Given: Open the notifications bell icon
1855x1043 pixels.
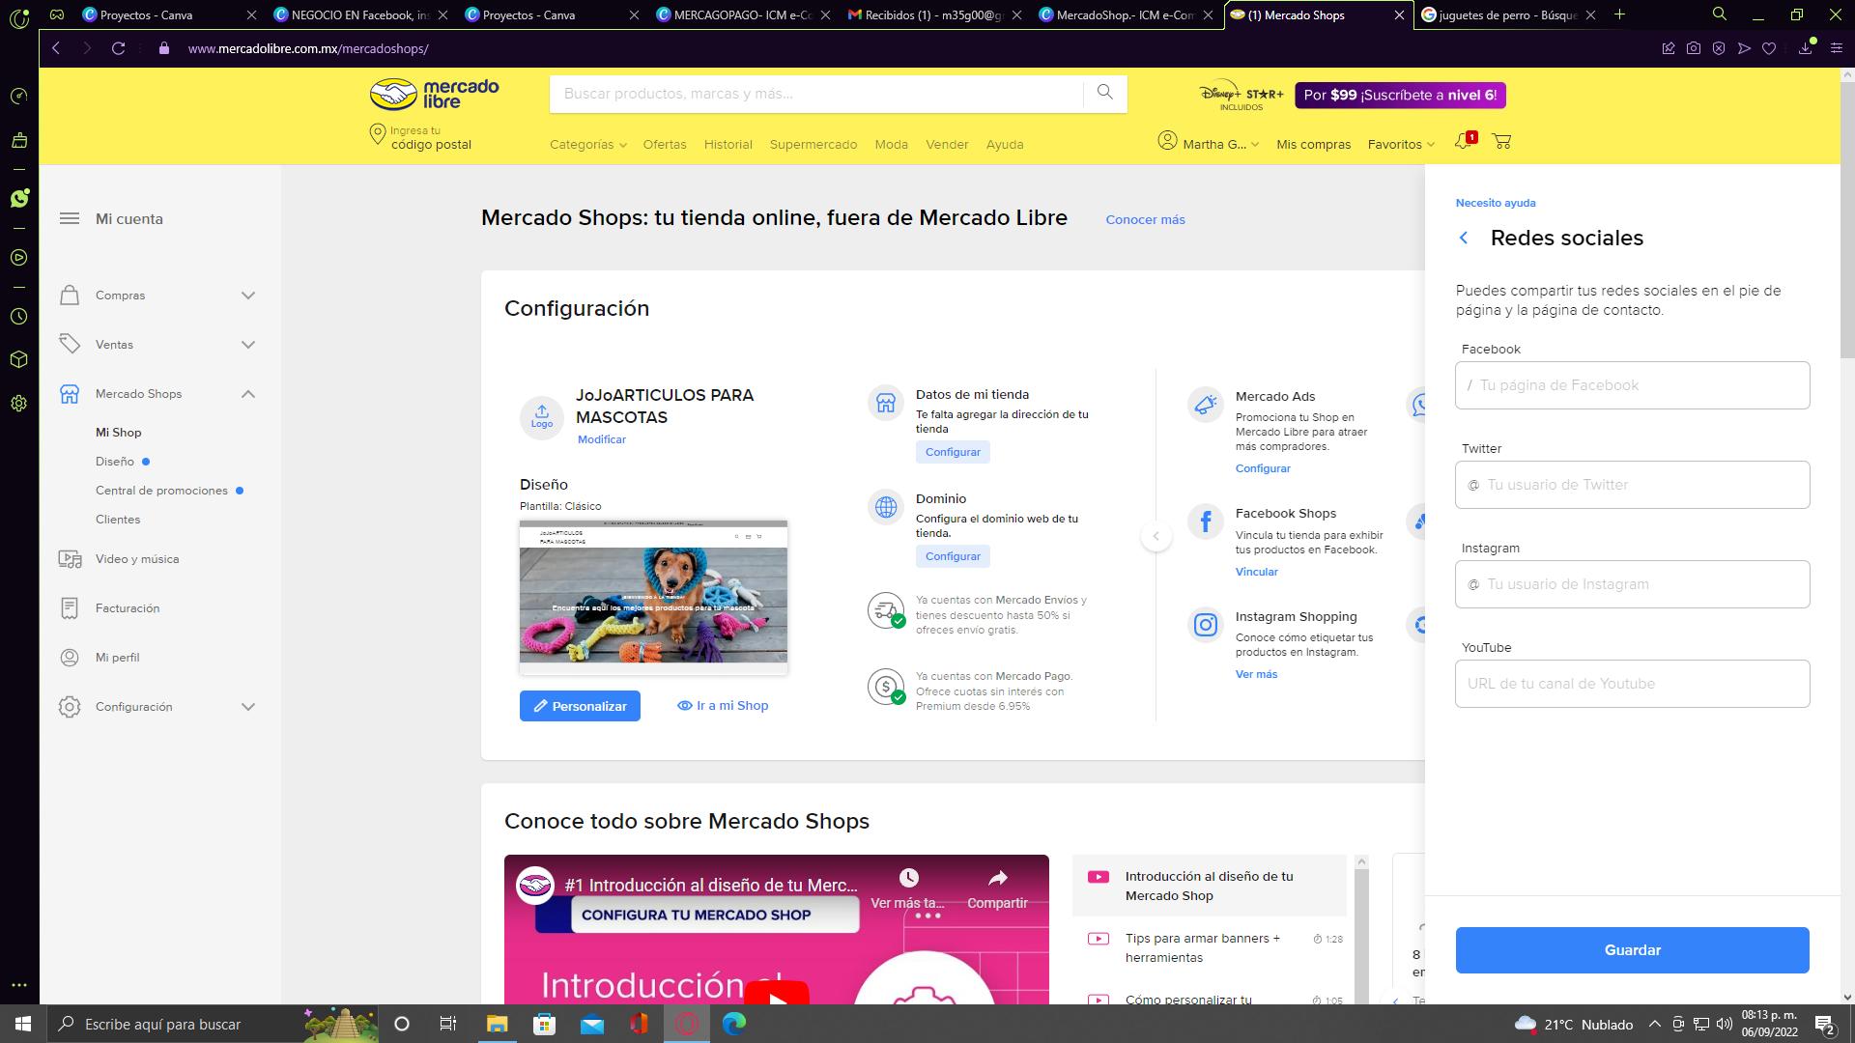Looking at the screenshot, I should [x=1463, y=142].
